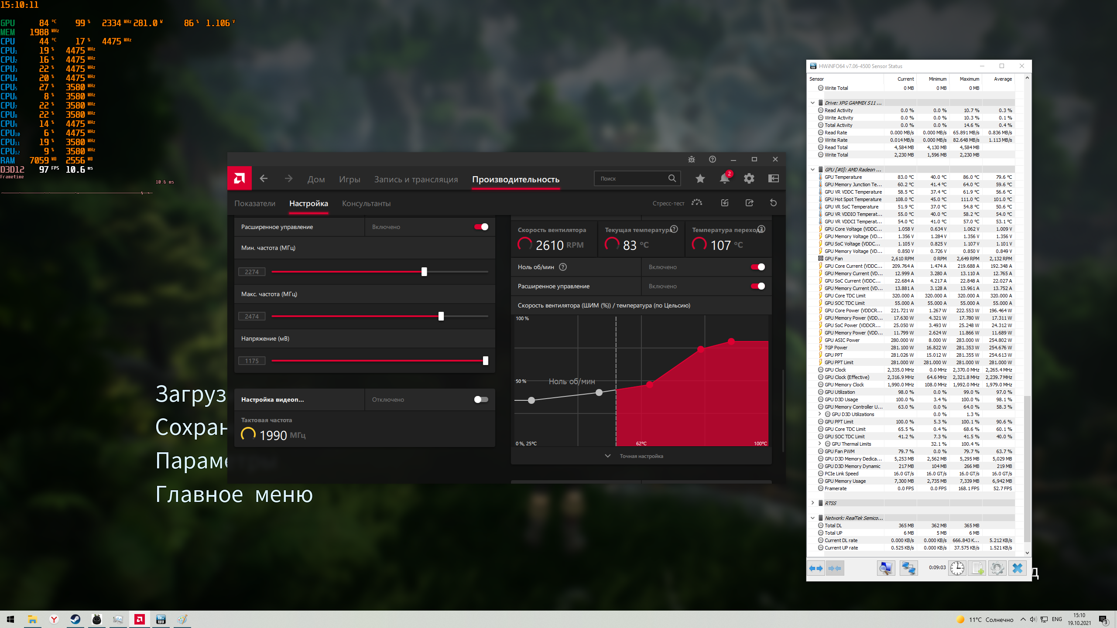Switch to the Показатели tab

click(255, 204)
